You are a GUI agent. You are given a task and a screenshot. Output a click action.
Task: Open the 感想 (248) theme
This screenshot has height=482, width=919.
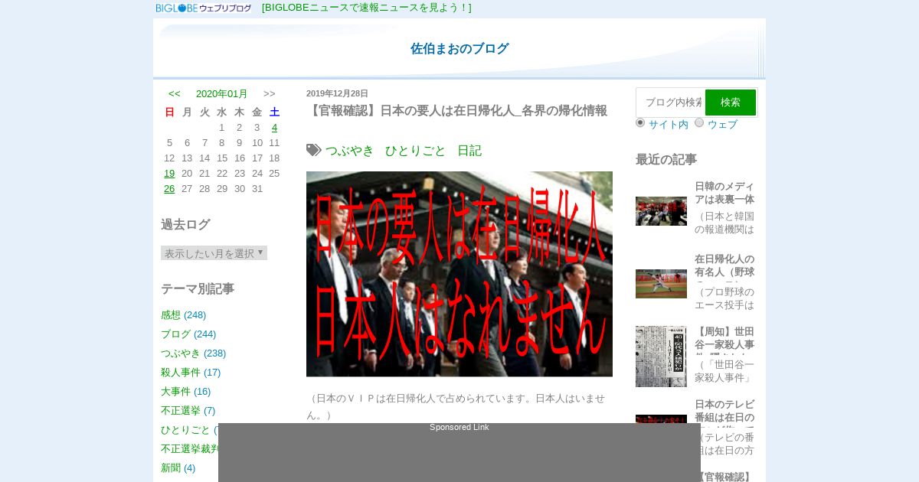coord(183,315)
